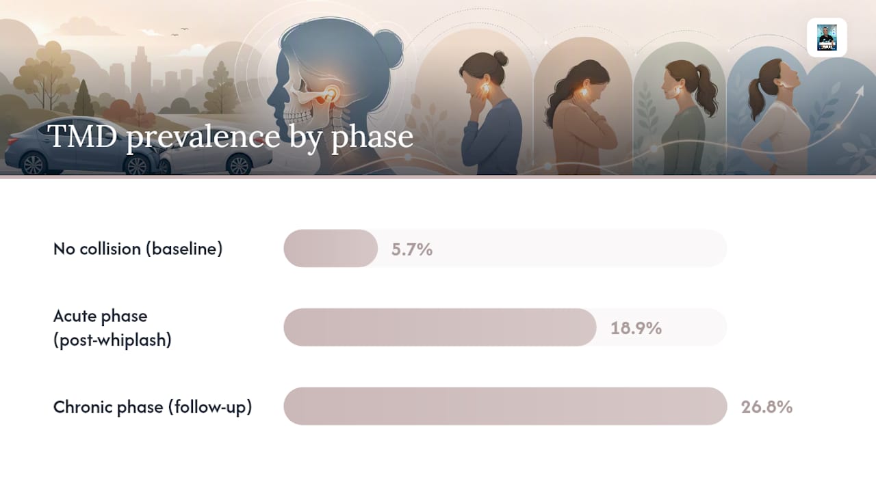Select the 'Chronic phase (follow-up)' label

coord(153,407)
